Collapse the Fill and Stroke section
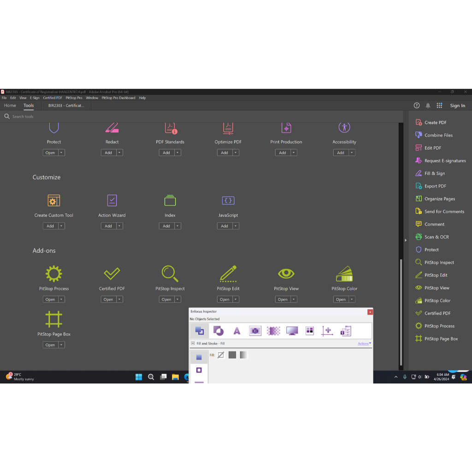 (193, 343)
